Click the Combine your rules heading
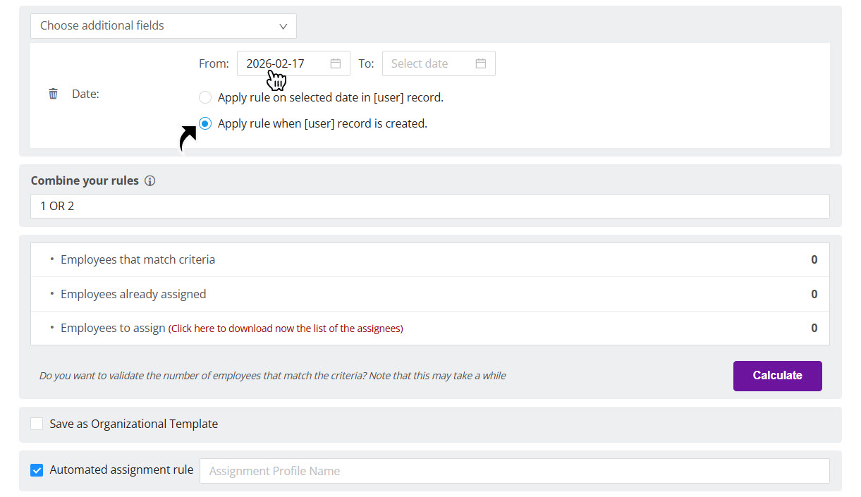Viewport: 861px width, 497px height. tap(85, 180)
